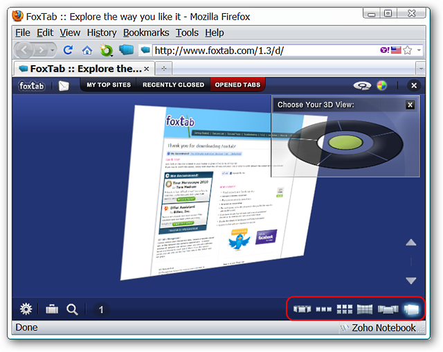Open the File menu
The height and width of the screenshot is (352, 443).
[23, 33]
